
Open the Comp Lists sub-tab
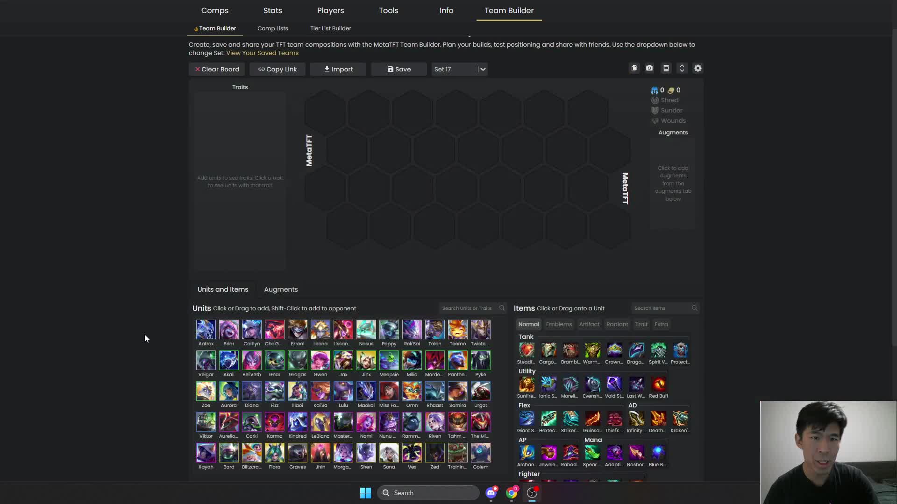[272, 28]
